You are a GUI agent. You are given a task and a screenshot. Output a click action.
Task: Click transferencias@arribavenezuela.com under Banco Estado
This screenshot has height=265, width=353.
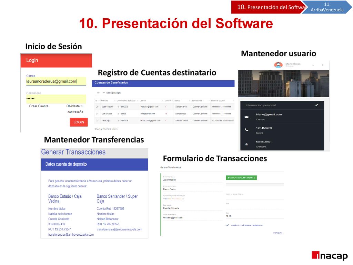(x=71, y=235)
